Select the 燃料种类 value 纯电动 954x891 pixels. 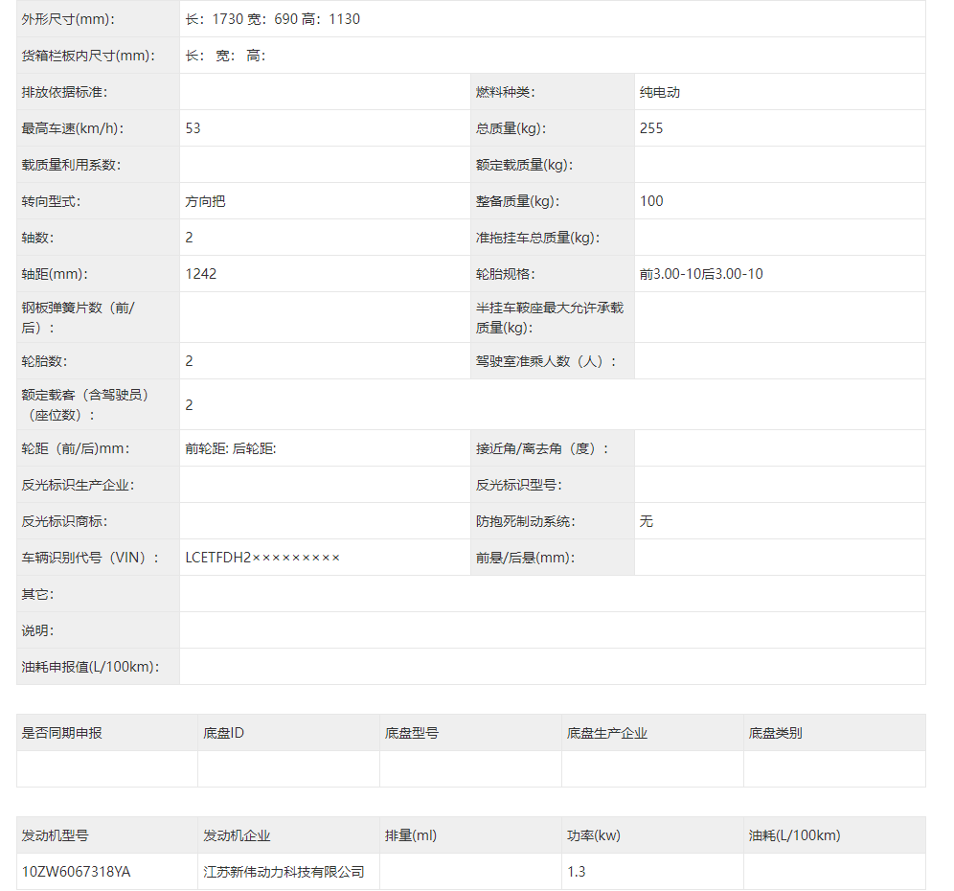(x=660, y=92)
